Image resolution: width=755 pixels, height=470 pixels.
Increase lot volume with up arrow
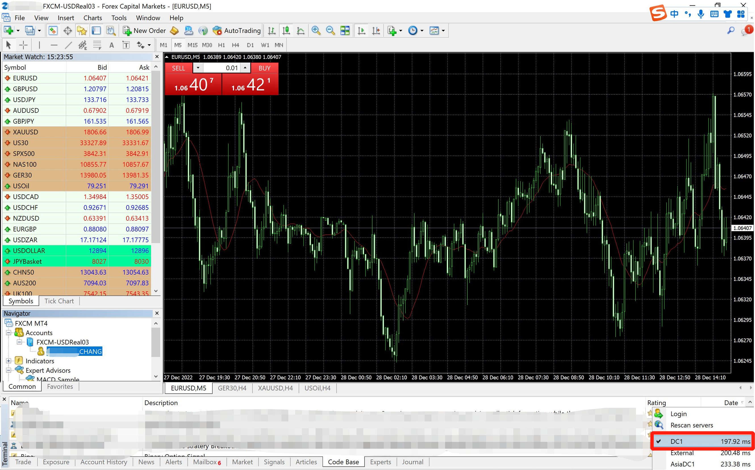click(245, 68)
